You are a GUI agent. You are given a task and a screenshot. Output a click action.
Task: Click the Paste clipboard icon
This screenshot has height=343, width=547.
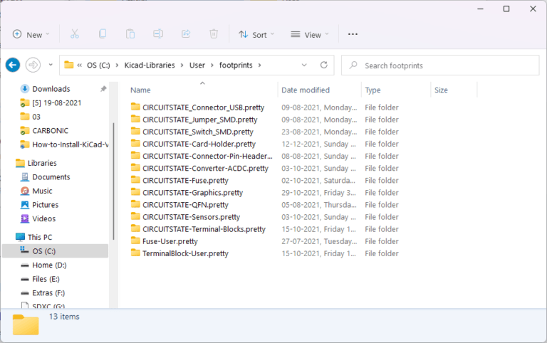(x=130, y=34)
